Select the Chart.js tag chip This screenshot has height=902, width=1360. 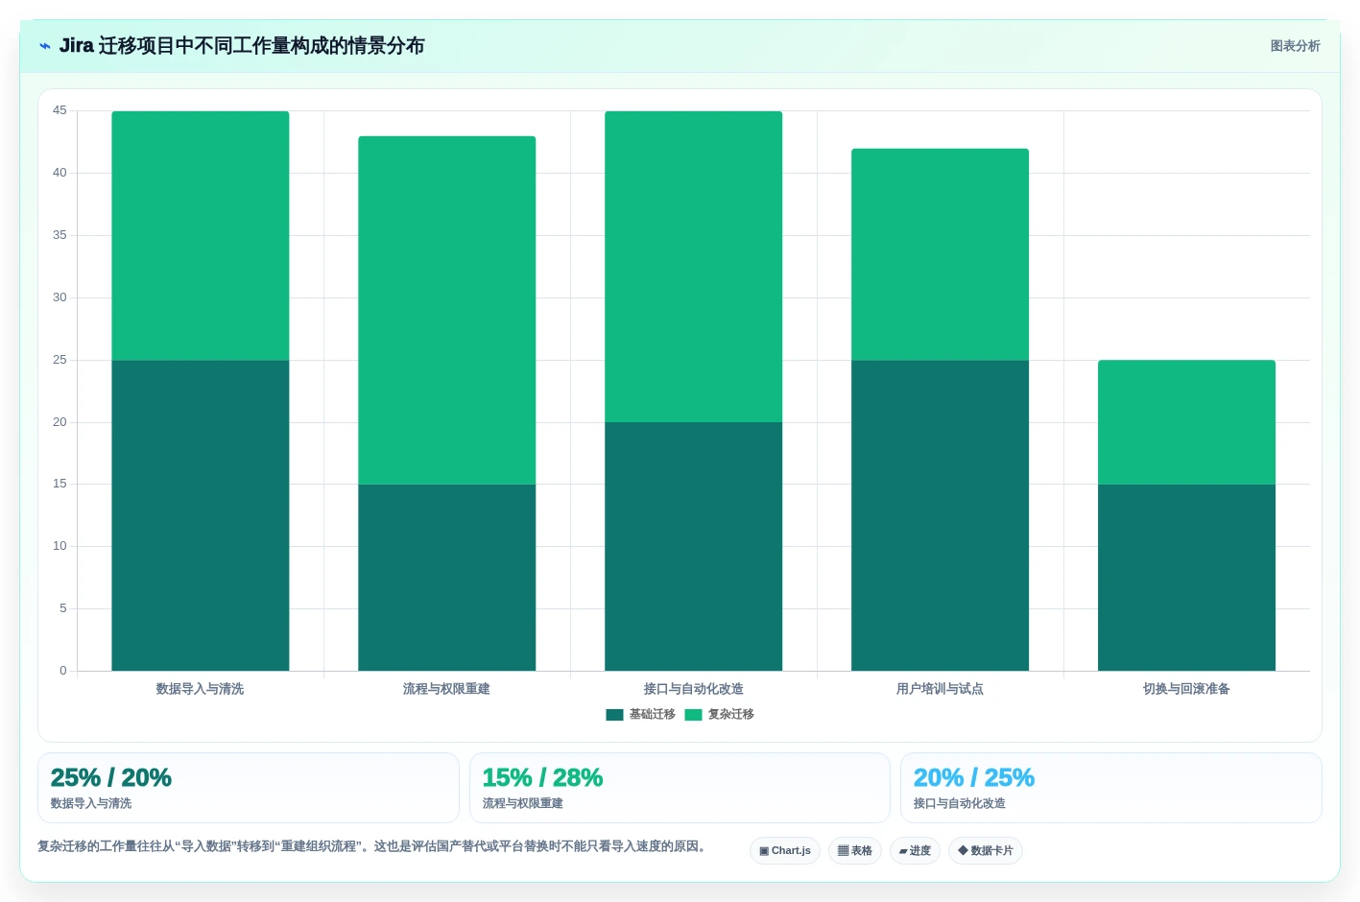(x=785, y=850)
